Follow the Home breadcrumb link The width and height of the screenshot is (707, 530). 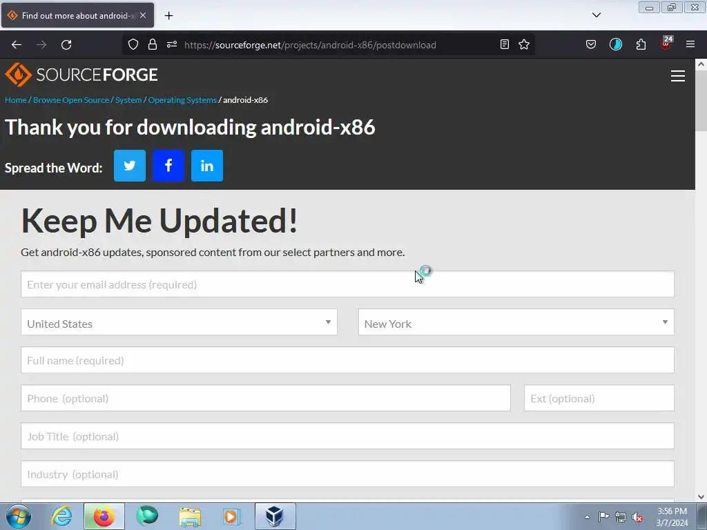16,100
